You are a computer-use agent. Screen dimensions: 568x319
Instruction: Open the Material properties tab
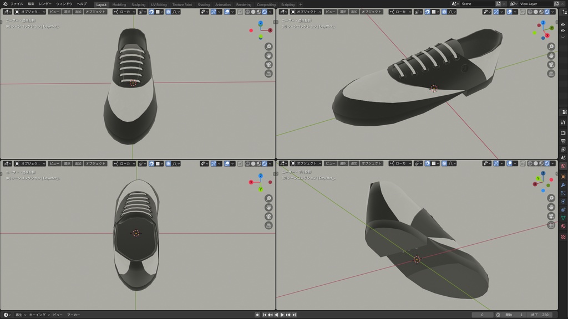pos(564,227)
